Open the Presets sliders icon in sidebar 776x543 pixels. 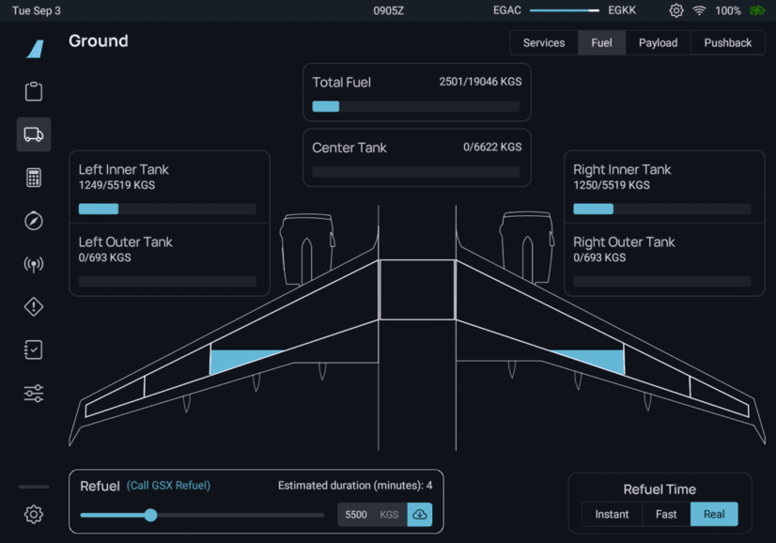(34, 393)
